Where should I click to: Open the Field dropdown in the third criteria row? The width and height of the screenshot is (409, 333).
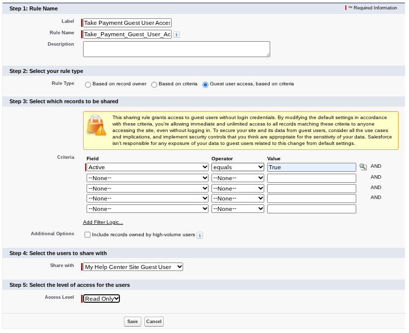coord(147,189)
